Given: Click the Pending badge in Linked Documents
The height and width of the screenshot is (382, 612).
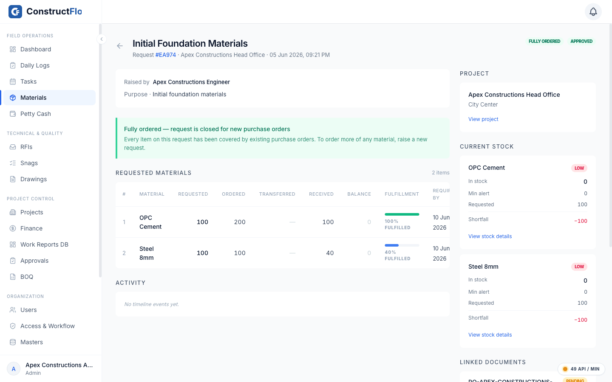Looking at the screenshot, I should [575, 380].
